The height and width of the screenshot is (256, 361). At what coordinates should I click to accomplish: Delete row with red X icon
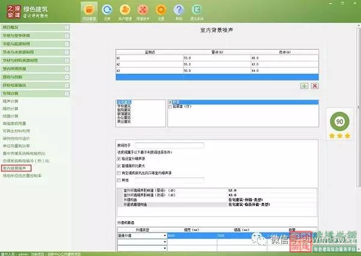click(315, 87)
